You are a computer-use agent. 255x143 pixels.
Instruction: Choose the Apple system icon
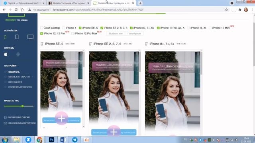click(6, 54)
